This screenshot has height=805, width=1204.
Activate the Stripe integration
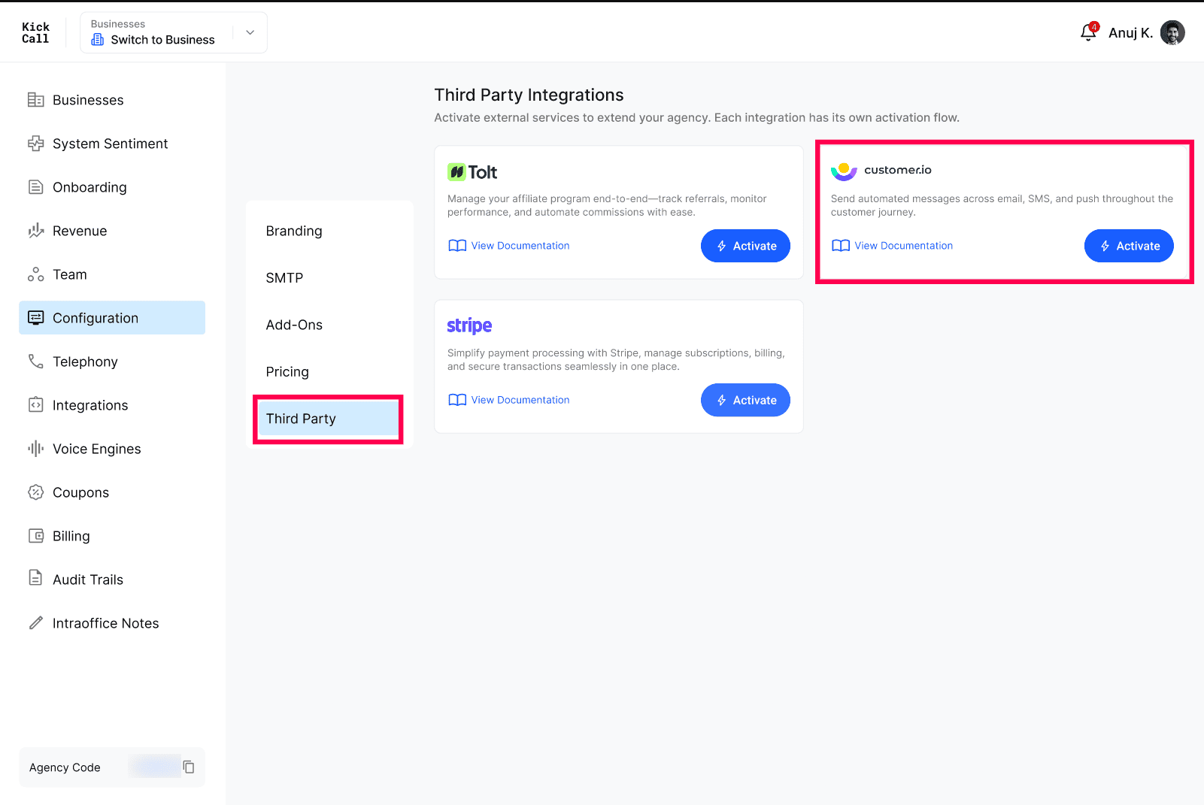(745, 400)
